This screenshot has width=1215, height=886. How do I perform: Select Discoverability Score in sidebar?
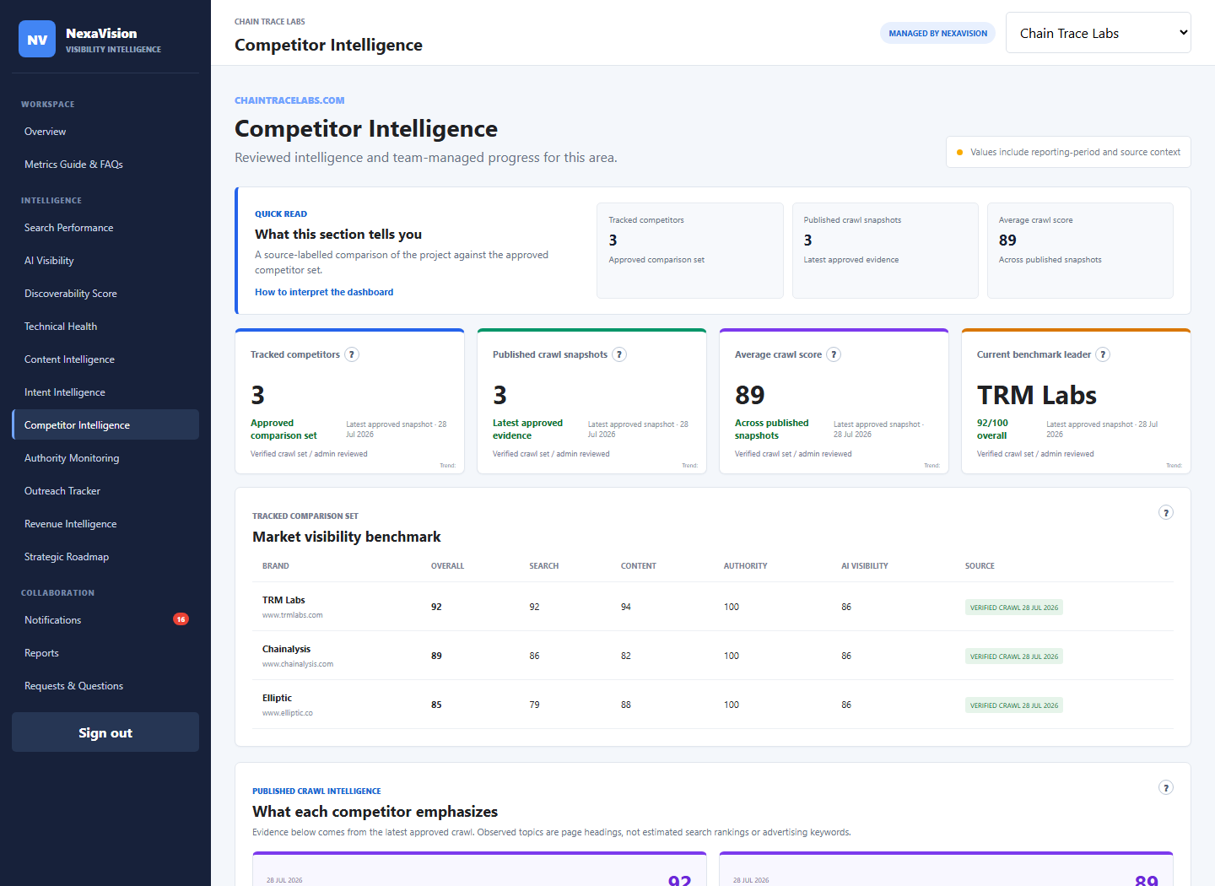pyautogui.click(x=105, y=294)
